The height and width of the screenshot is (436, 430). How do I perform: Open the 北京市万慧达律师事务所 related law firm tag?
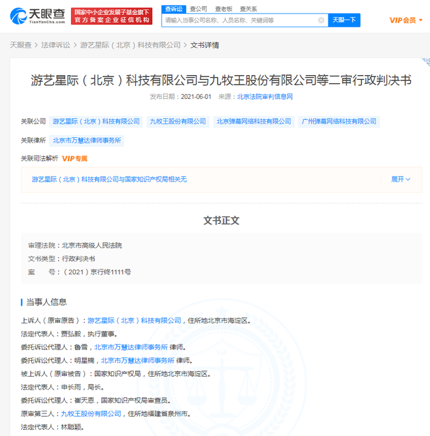click(x=88, y=141)
